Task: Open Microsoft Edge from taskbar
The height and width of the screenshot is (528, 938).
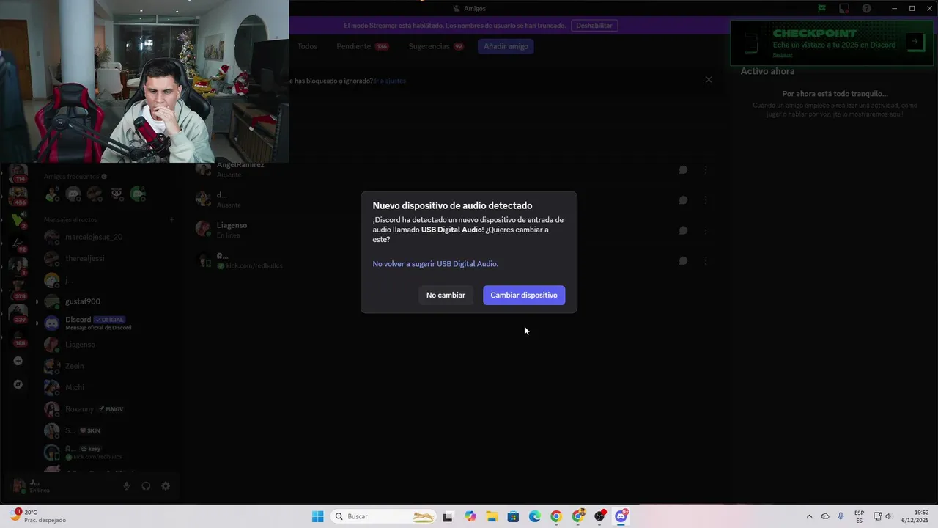Action: pyautogui.click(x=535, y=516)
